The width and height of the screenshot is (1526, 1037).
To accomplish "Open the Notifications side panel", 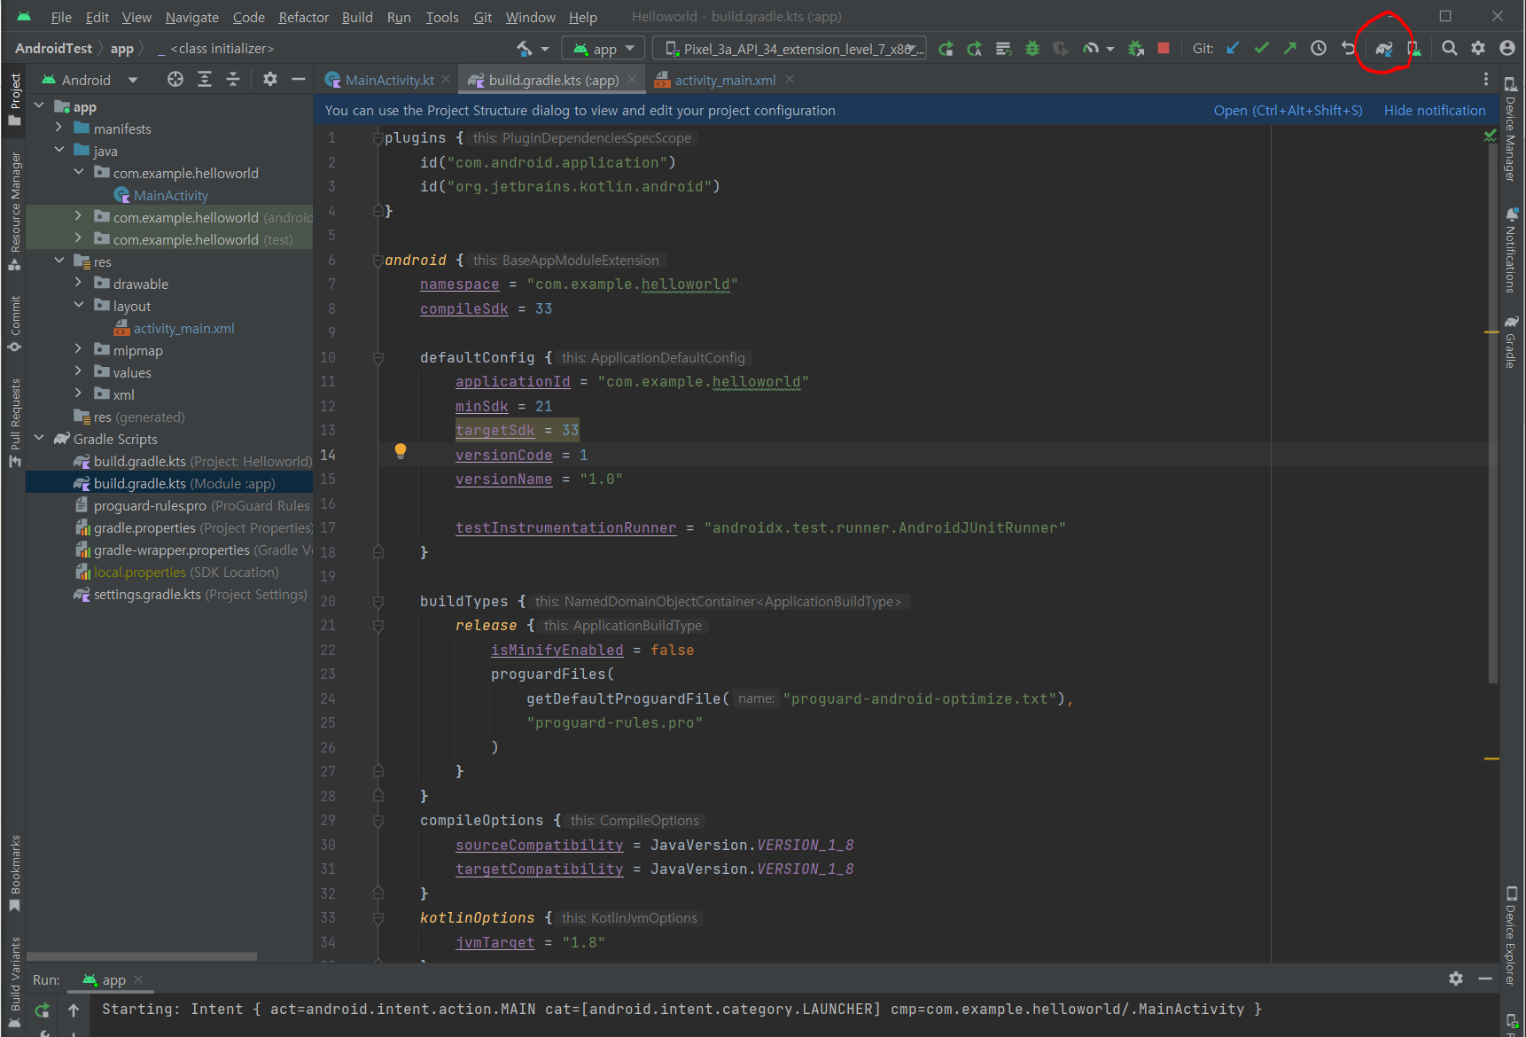I will (1511, 251).
